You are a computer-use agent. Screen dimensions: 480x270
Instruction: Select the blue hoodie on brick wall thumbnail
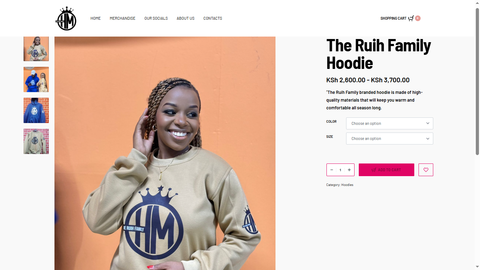[x=36, y=110]
